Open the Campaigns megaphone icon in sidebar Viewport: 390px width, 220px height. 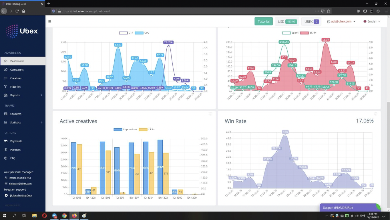(6, 70)
